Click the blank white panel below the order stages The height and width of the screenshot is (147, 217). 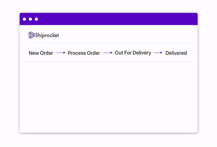[109, 97]
